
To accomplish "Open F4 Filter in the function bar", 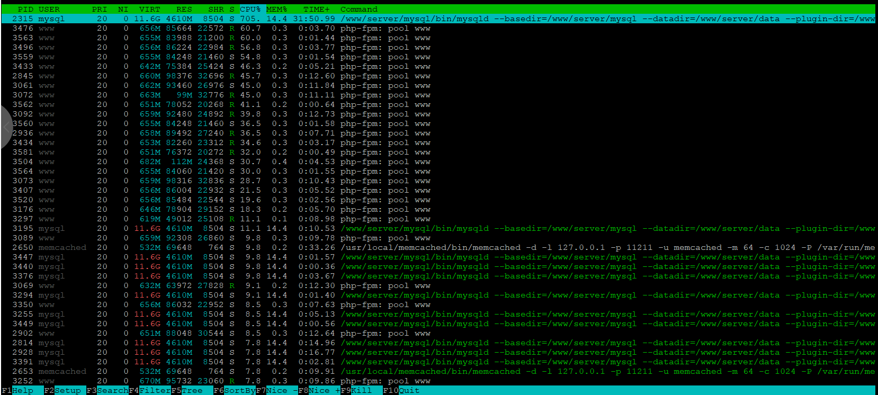I will point(155,390).
